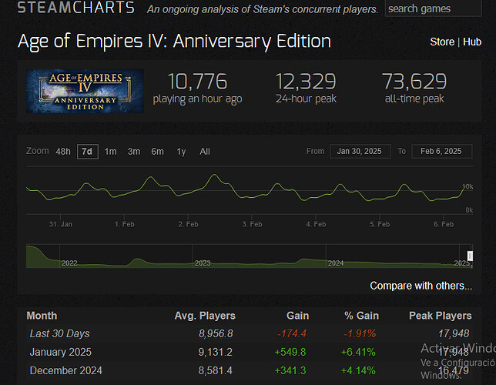The width and height of the screenshot is (496, 385).
Task: Click the January 2025 table row
Action: click(60, 352)
